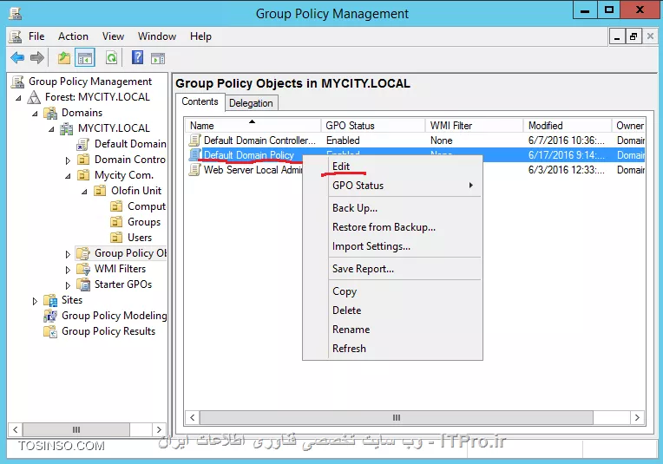Click the Default Domain linked GPO icon in tree
Viewport: 663px width, 464px height.
pos(83,144)
